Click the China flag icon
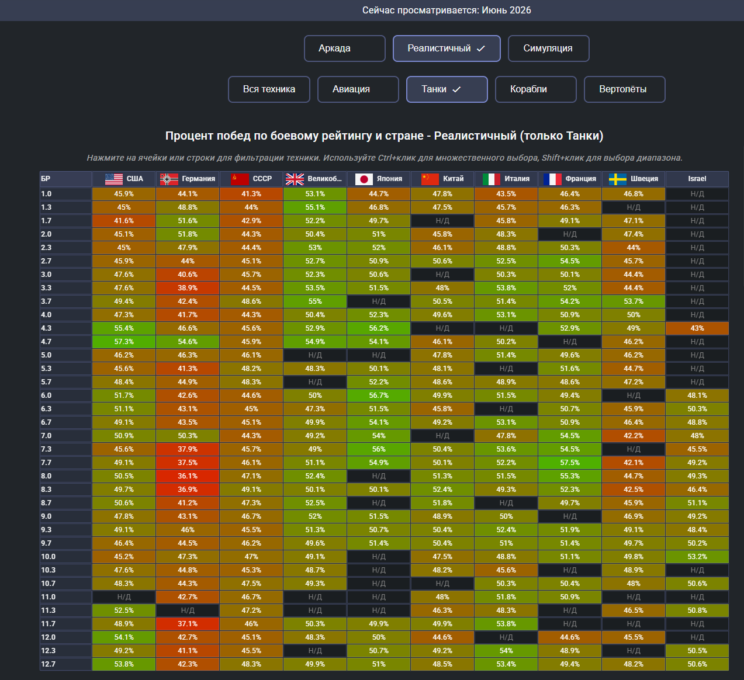Viewport: 744px width, 680px height. coord(430,179)
